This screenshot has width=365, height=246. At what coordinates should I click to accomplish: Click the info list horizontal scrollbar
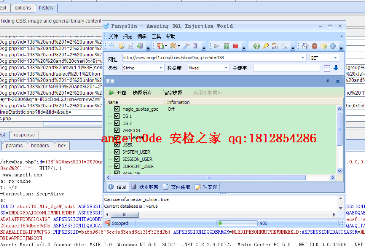click(209, 177)
